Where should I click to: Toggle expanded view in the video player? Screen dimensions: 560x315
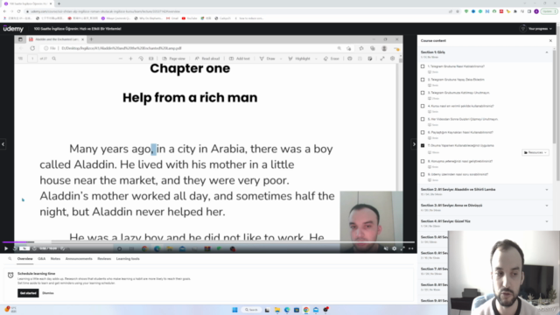coord(410,248)
